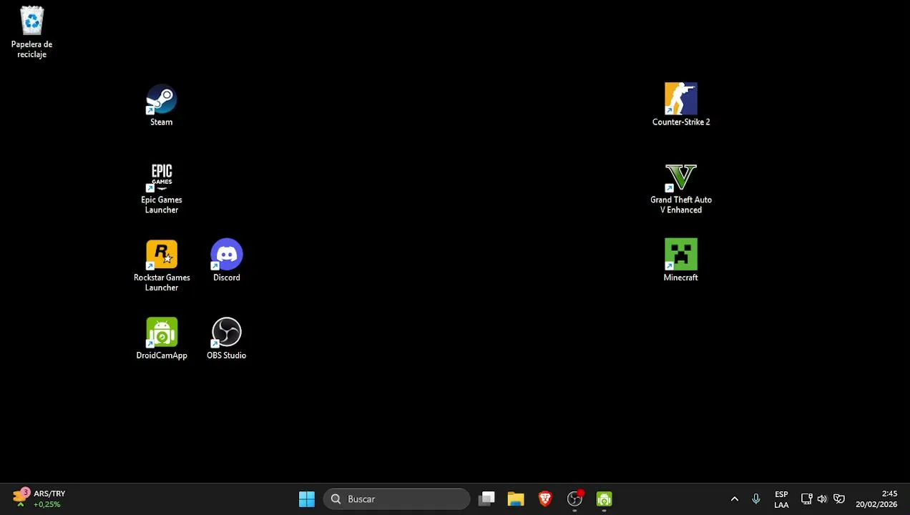
Task: Click the volume speaker tray icon
Action: pyautogui.click(x=822, y=499)
